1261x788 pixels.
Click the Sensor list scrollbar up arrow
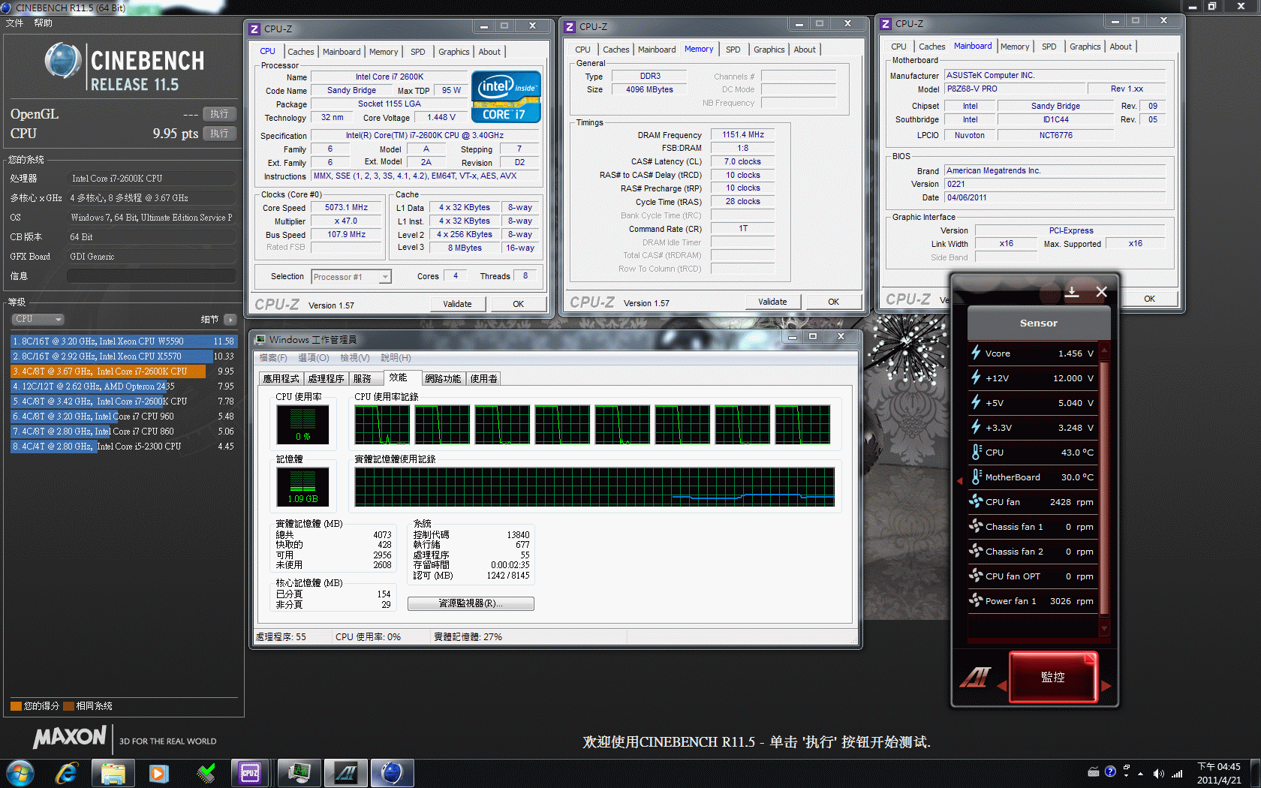click(x=1104, y=349)
